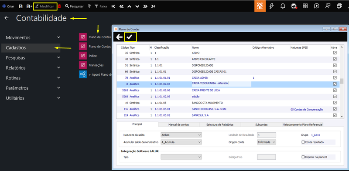Switch to Principal tab
This screenshot has width=349, height=171.
137,124
